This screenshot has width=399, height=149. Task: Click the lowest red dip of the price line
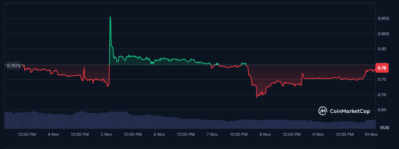[257, 97]
